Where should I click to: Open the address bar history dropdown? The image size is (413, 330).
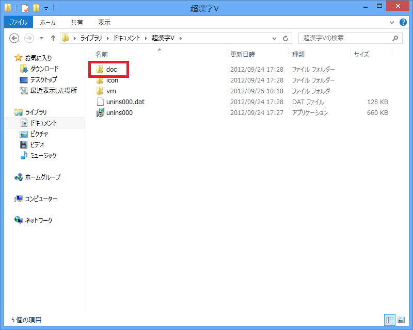[275, 38]
